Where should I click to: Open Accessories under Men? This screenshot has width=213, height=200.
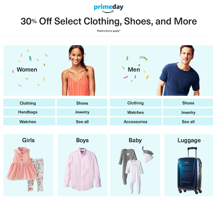pyautogui.click(x=136, y=122)
